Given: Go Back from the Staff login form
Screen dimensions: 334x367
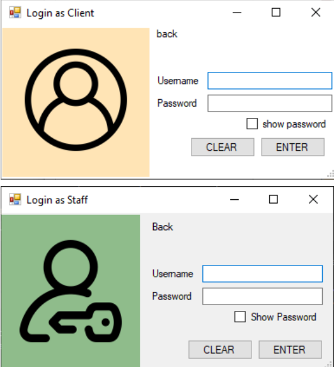Looking at the screenshot, I should (x=163, y=227).
